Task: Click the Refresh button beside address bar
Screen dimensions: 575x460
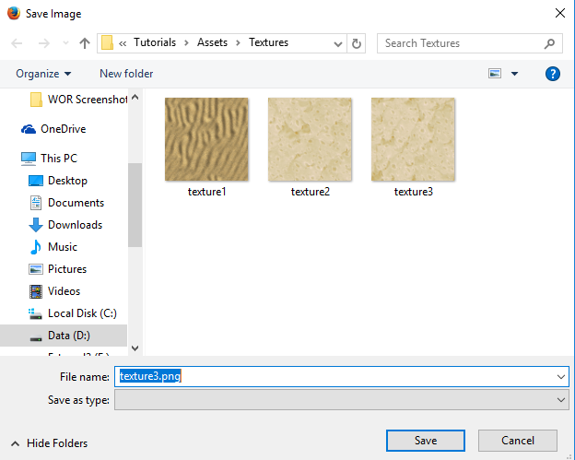Action: 358,43
